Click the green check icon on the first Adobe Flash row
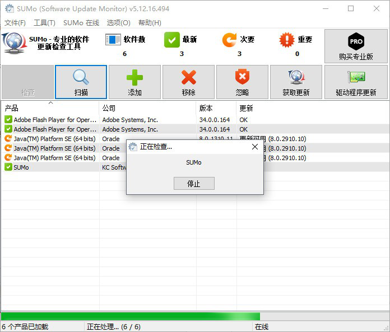The width and height of the screenshot is (390, 332). coord(8,119)
